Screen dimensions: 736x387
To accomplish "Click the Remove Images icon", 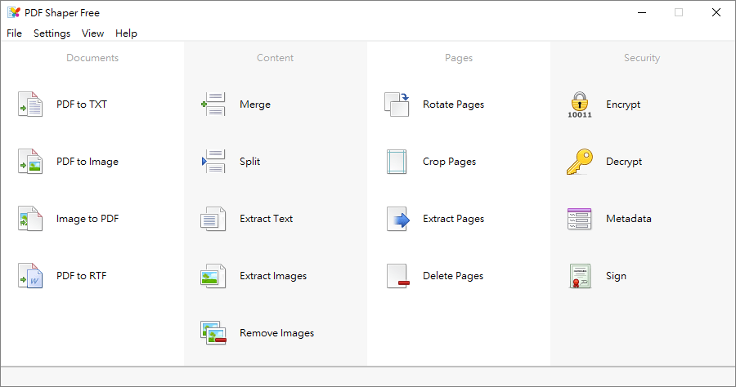I will pyautogui.click(x=213, y=333).
